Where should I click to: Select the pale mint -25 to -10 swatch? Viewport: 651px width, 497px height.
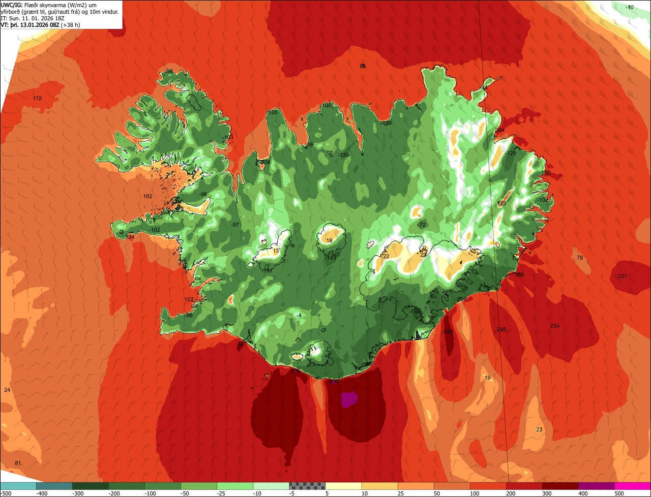pos(271,486)
